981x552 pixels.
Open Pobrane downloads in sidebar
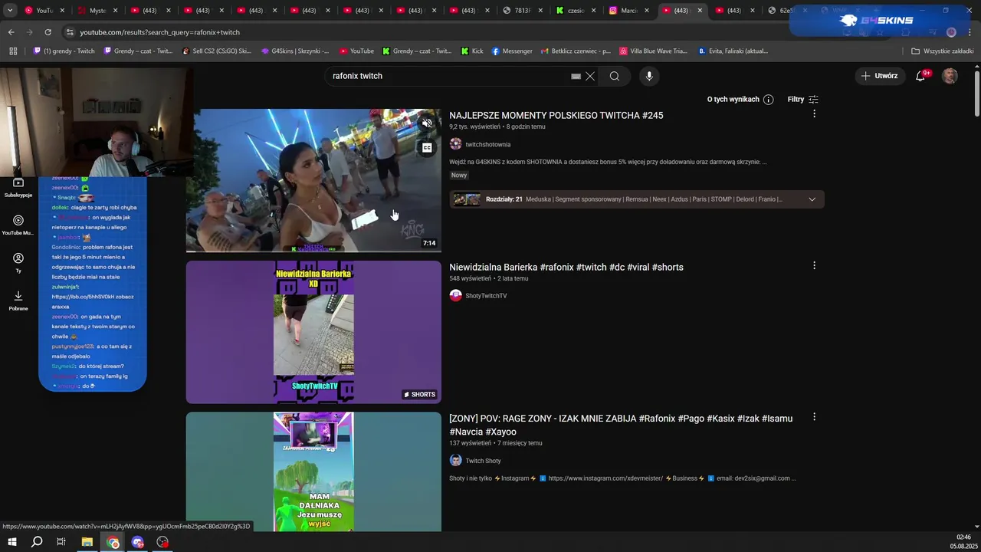pyautogui.click(x=18, y=300)
